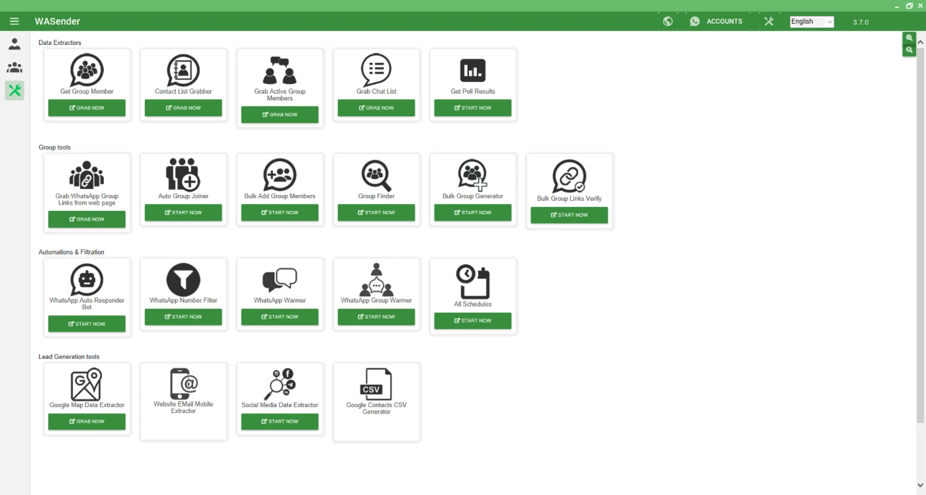Click the Bulk Group Generator icon

[473, 175]
